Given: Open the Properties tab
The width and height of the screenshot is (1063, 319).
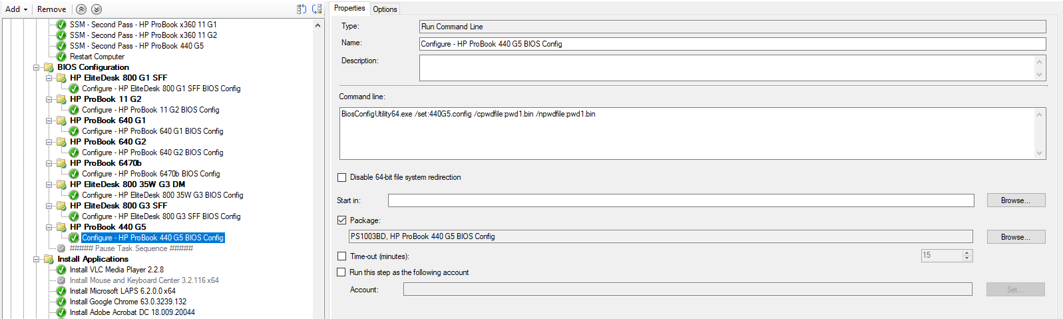Looking at the screenshot, I should pyautogui.click(x=349, y=8).
